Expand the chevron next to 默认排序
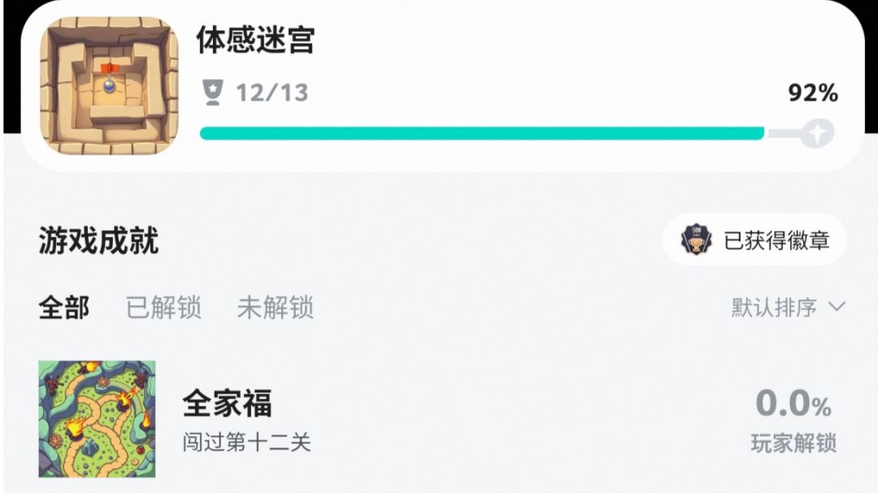The image size is (878, 493). click(837, 308)
